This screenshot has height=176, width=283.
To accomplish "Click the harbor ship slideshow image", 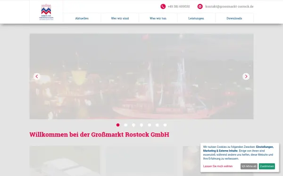I will tap(141, 77).
